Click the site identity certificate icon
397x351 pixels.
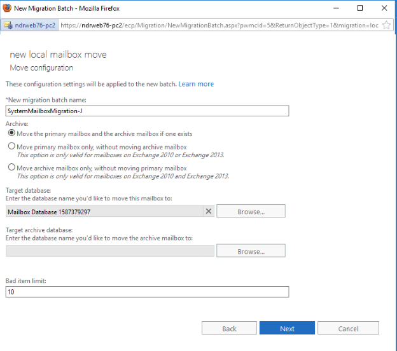8,25
